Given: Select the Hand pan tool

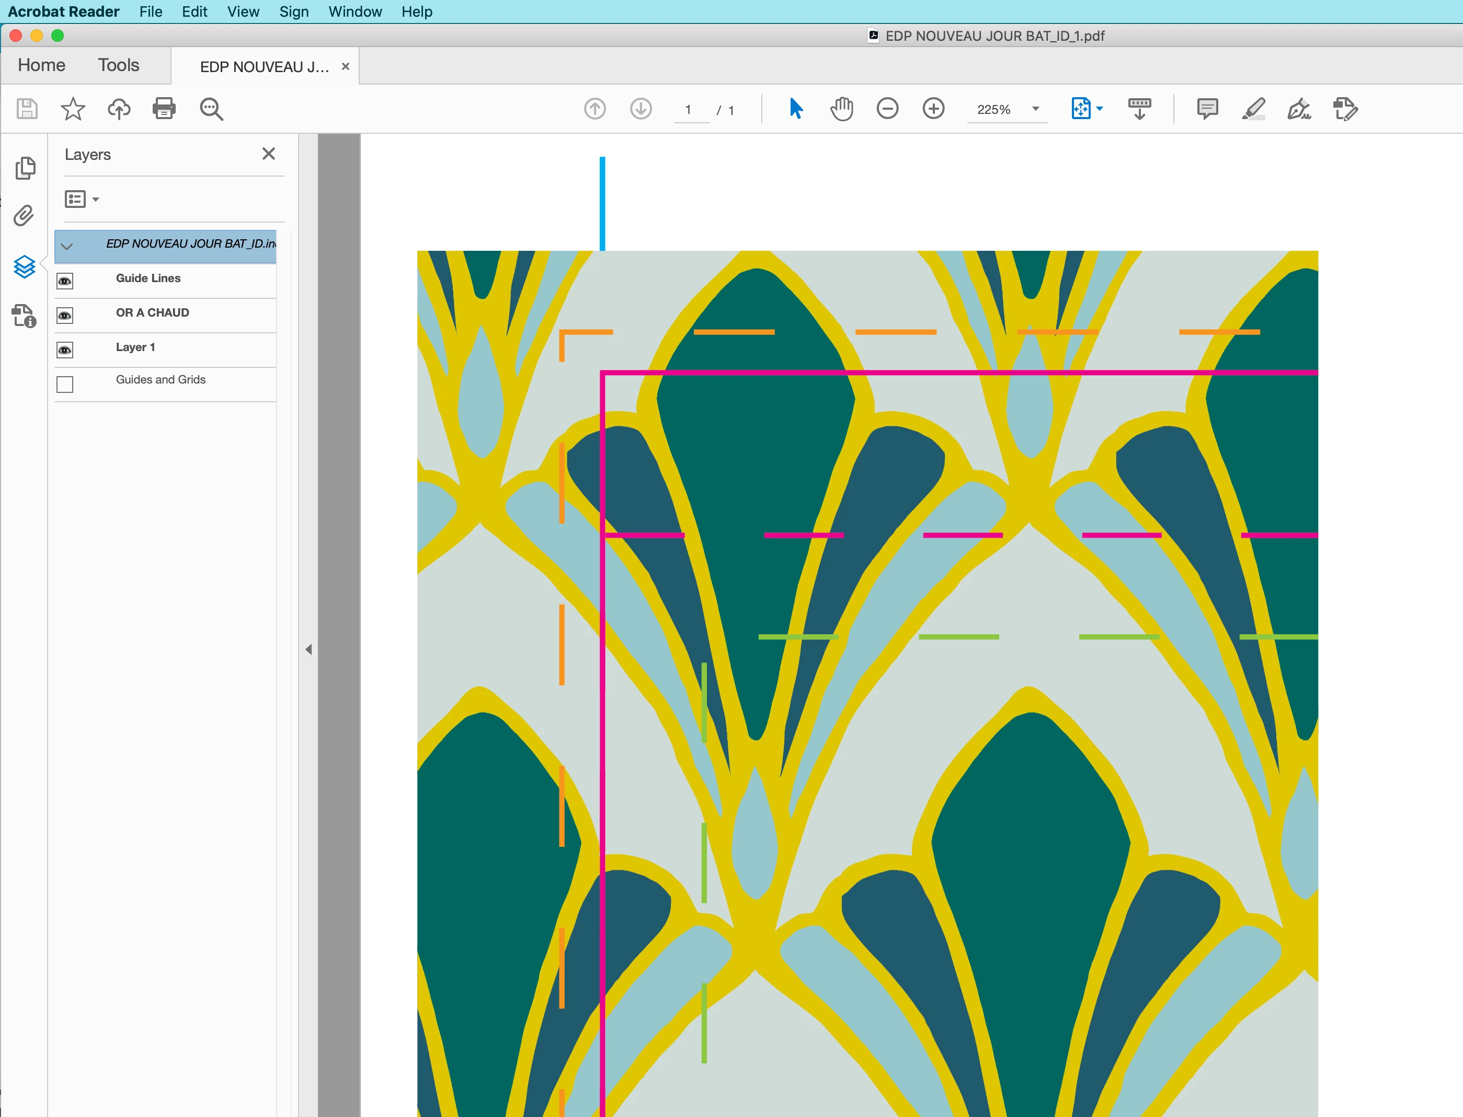Looking at the screenshot, I should tap(842, 108).
